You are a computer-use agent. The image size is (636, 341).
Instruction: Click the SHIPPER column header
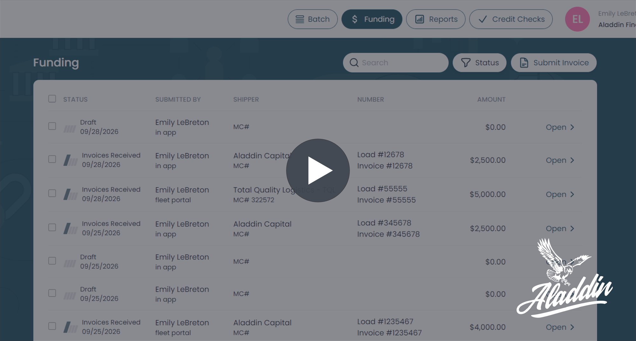pyautogui.click(x=246, y=99)
